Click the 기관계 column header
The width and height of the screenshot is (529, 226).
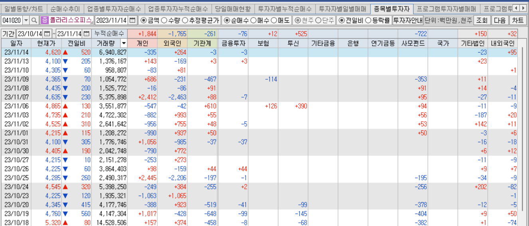coord(202,43)
